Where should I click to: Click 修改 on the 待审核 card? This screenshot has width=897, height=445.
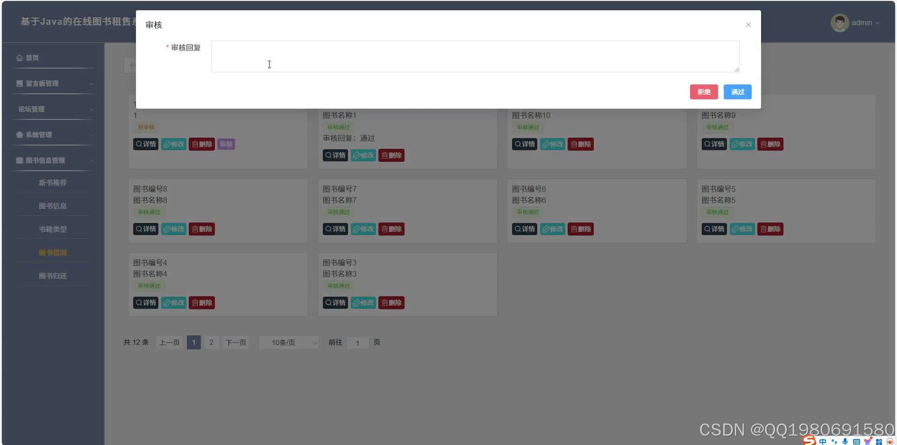174,144
